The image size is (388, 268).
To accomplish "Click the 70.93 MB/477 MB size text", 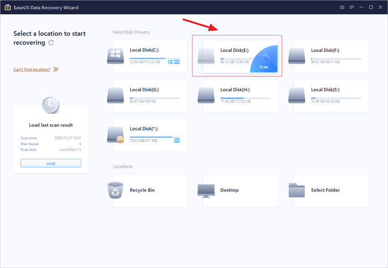I will pos(144,140).
